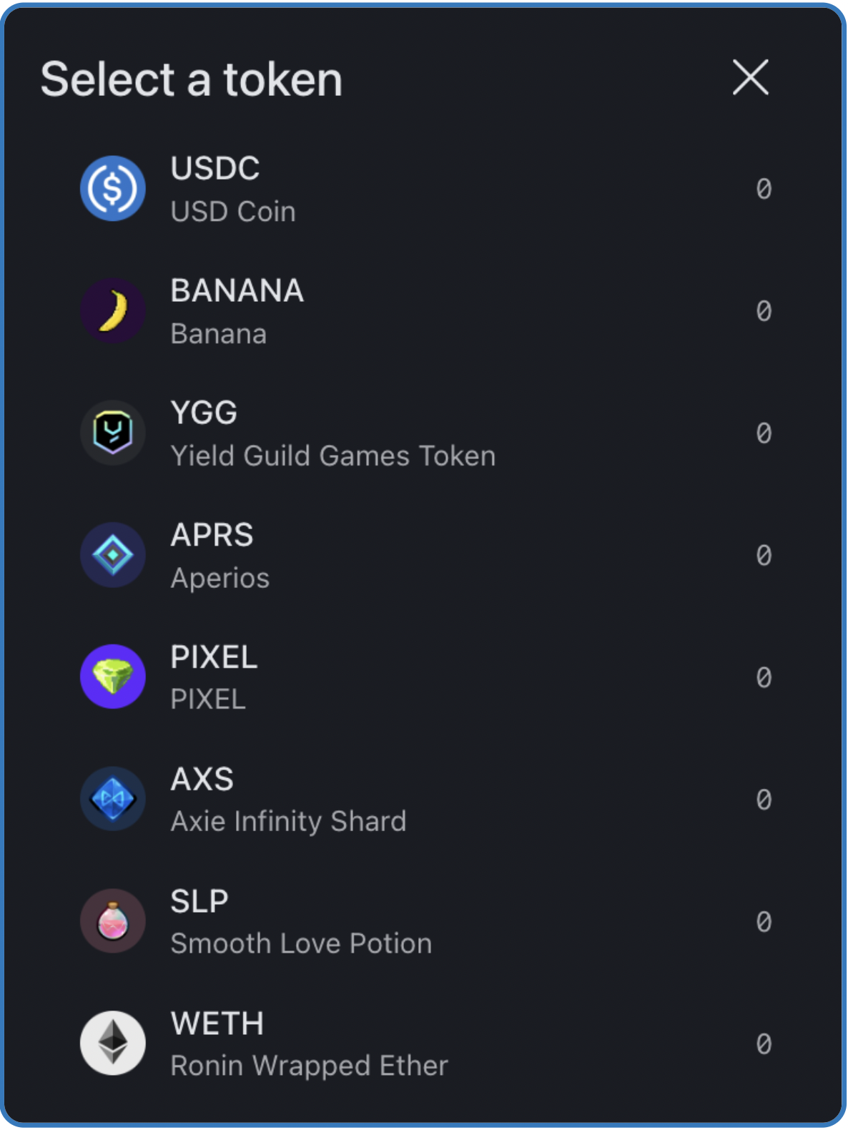Click the USDC balance value
The width and height of the screenshot is (848, 1130).
tap(764, 189)
